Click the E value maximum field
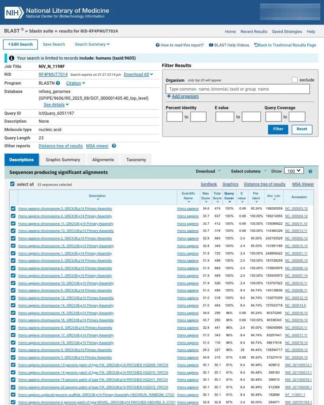This screenshot has height=405, width=324. [x=251, y=117]
